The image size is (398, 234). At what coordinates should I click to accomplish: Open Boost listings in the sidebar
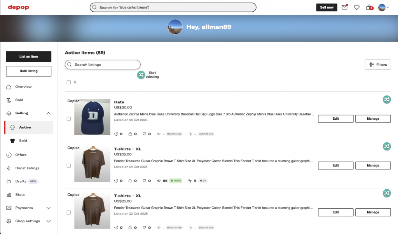click(27, 168)
